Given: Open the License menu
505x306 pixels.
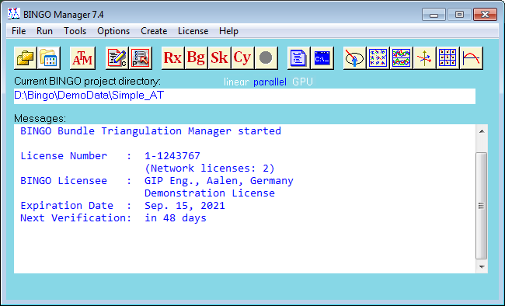Looking at the screenshot, I should pos(193,31).
